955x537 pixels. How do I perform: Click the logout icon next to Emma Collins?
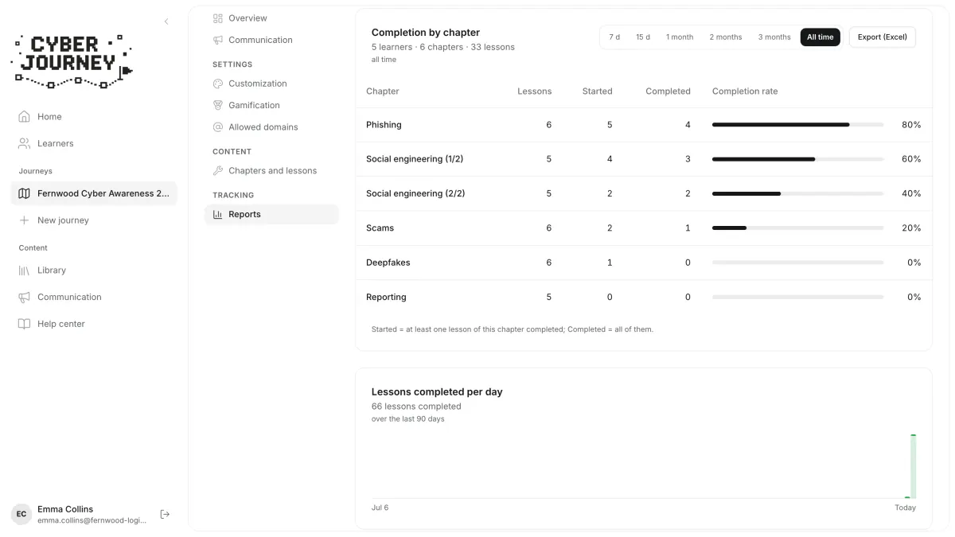165,514
